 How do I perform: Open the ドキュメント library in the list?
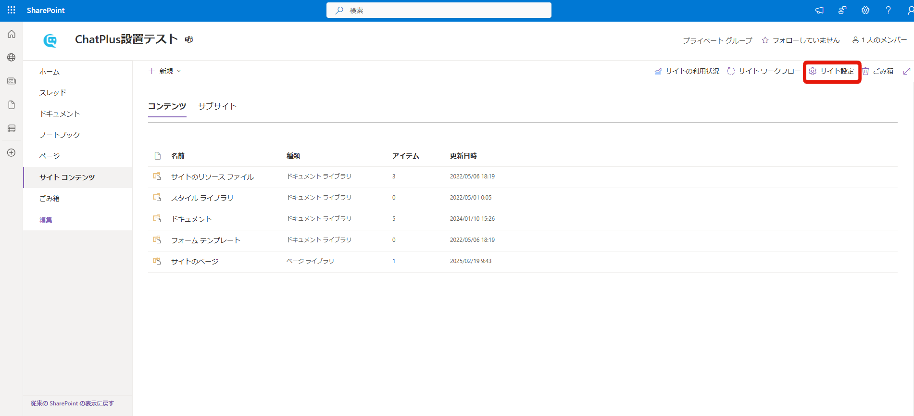[191, 219]
